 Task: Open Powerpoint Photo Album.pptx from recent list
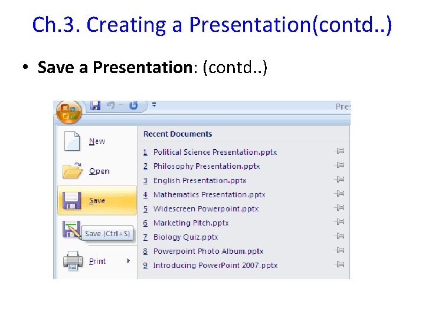pos(208,251)
